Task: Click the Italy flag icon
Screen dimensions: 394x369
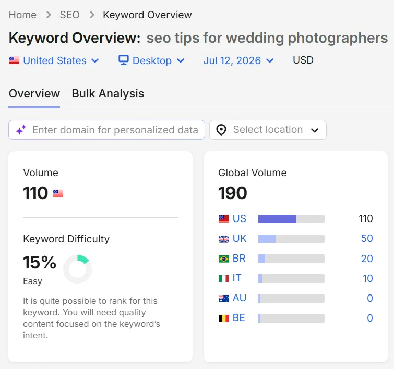Action: coord(224,279)
